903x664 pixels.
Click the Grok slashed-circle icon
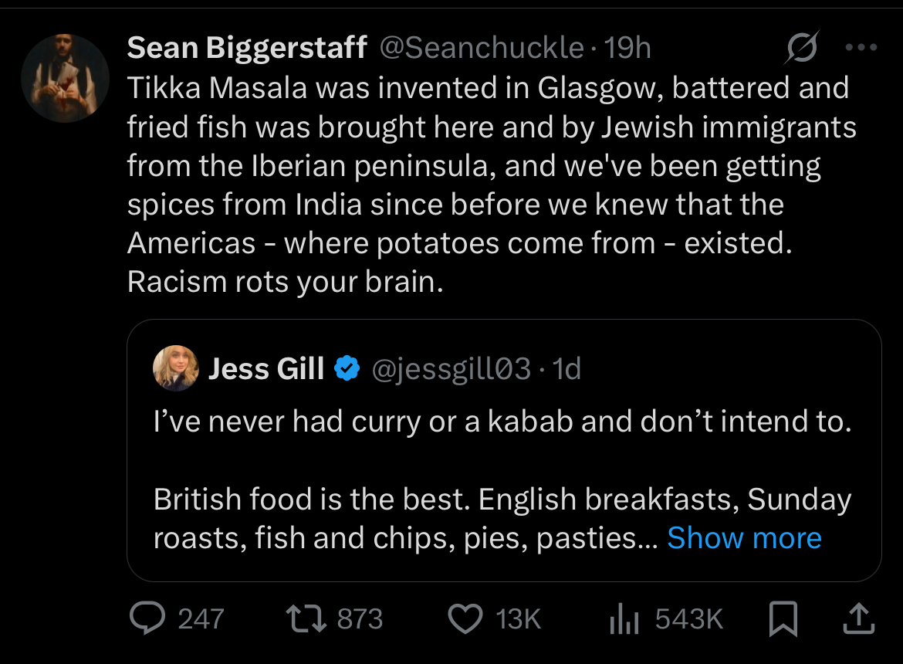(802, 49)
